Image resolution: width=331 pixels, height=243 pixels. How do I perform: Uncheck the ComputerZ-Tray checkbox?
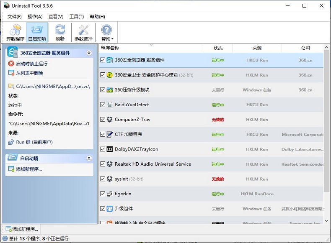[103, 120]
